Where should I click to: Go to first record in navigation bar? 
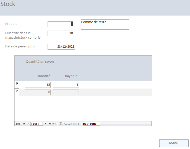click(24, 124)
